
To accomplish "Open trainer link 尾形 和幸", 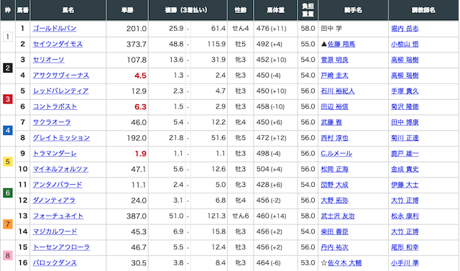I will 405,247.
